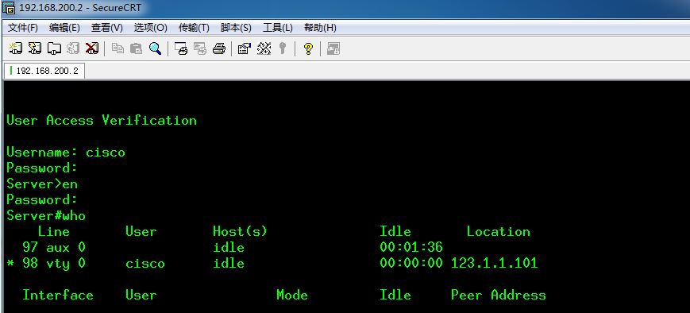The height and width of the screenshot is (313, 690).
Task: Click the 'Server>en' line
Action: click(x=42, y=184)
